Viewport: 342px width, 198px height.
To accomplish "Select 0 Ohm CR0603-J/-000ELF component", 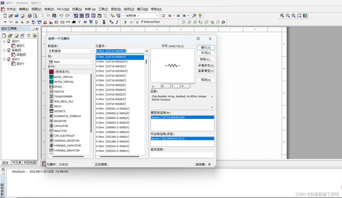I will click(x=112, y=118).
